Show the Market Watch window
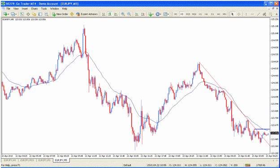This screenshot has width=280, height=168. pos(22,14)
